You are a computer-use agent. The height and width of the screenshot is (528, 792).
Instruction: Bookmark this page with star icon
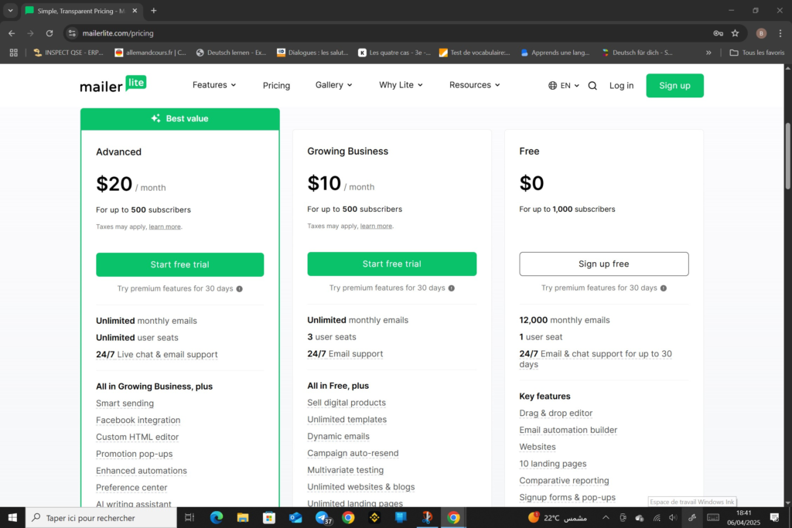pos(735,33)
